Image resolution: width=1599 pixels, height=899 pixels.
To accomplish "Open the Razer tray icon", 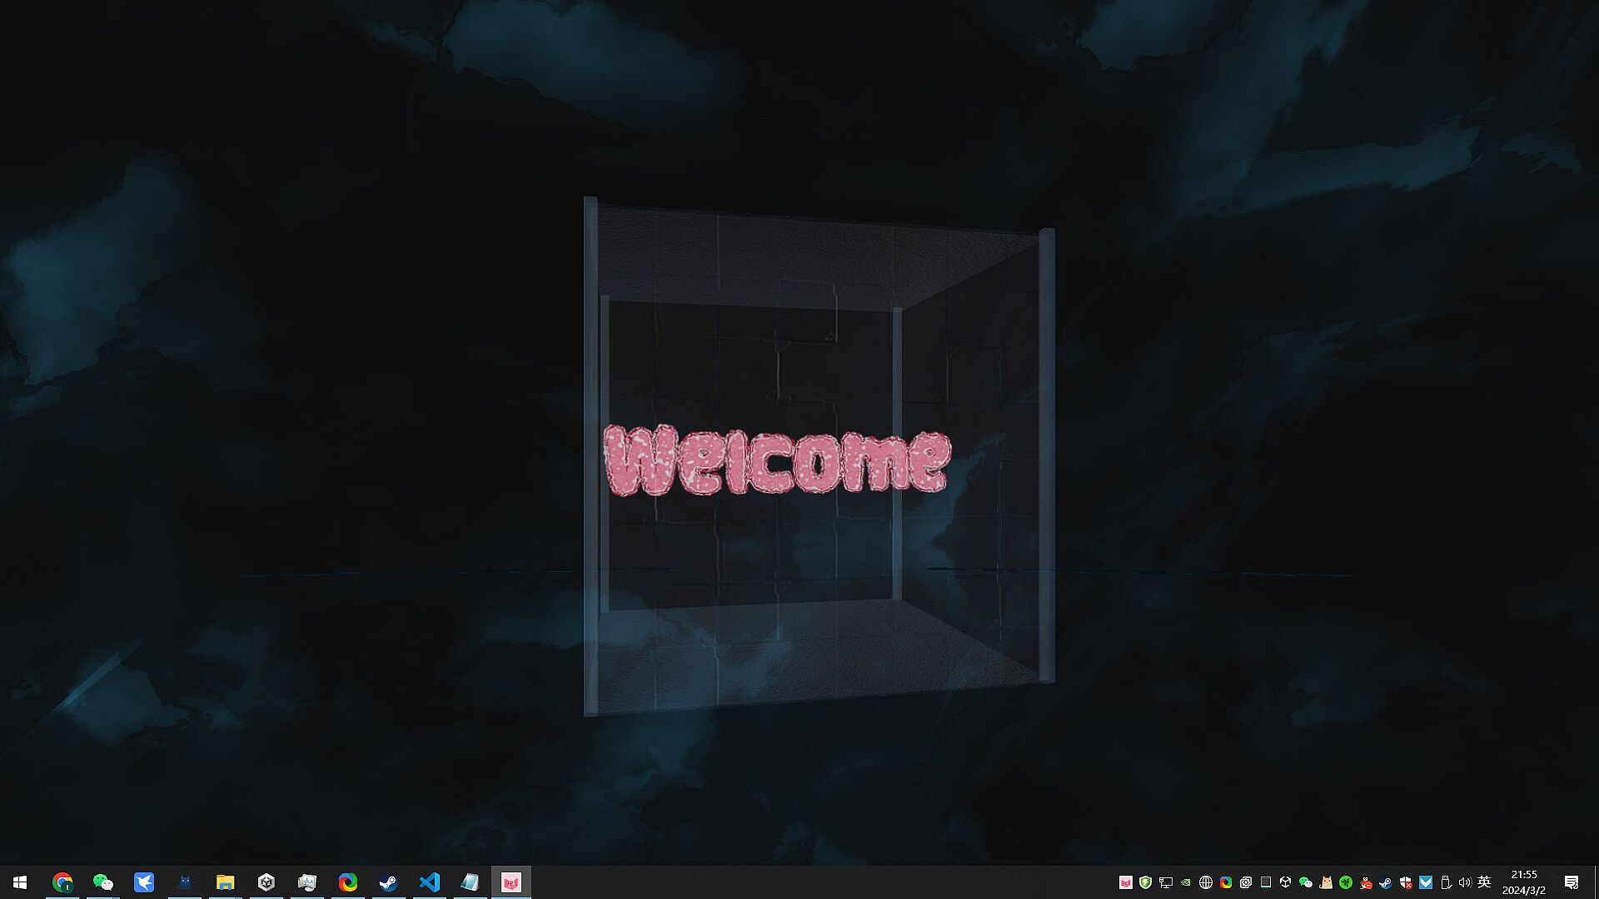I will [x=1346, y=882].
